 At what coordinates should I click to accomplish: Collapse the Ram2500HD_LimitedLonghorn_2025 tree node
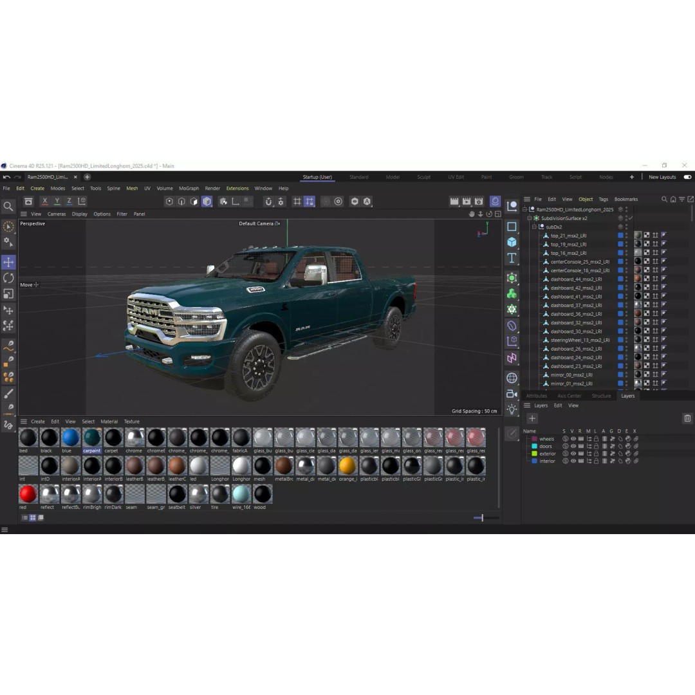pos(525,209)
